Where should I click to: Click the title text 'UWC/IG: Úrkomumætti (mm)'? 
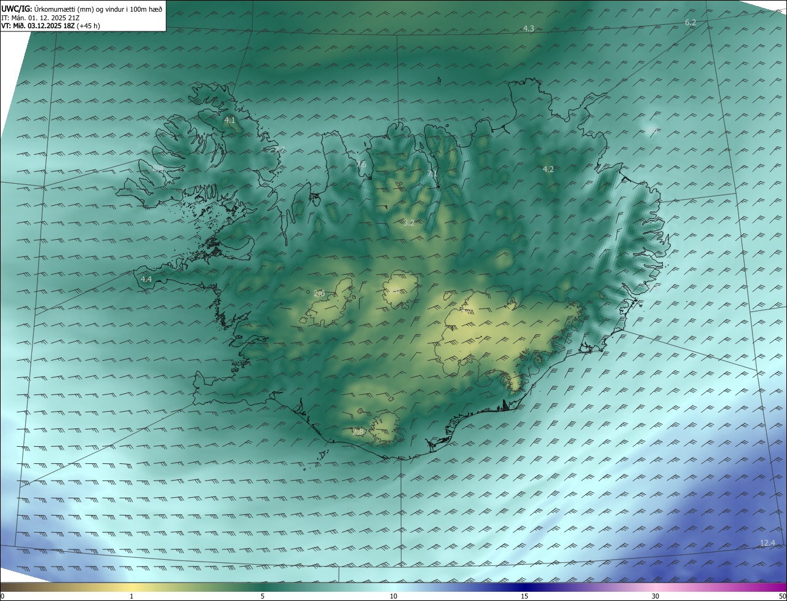[47, 9]
